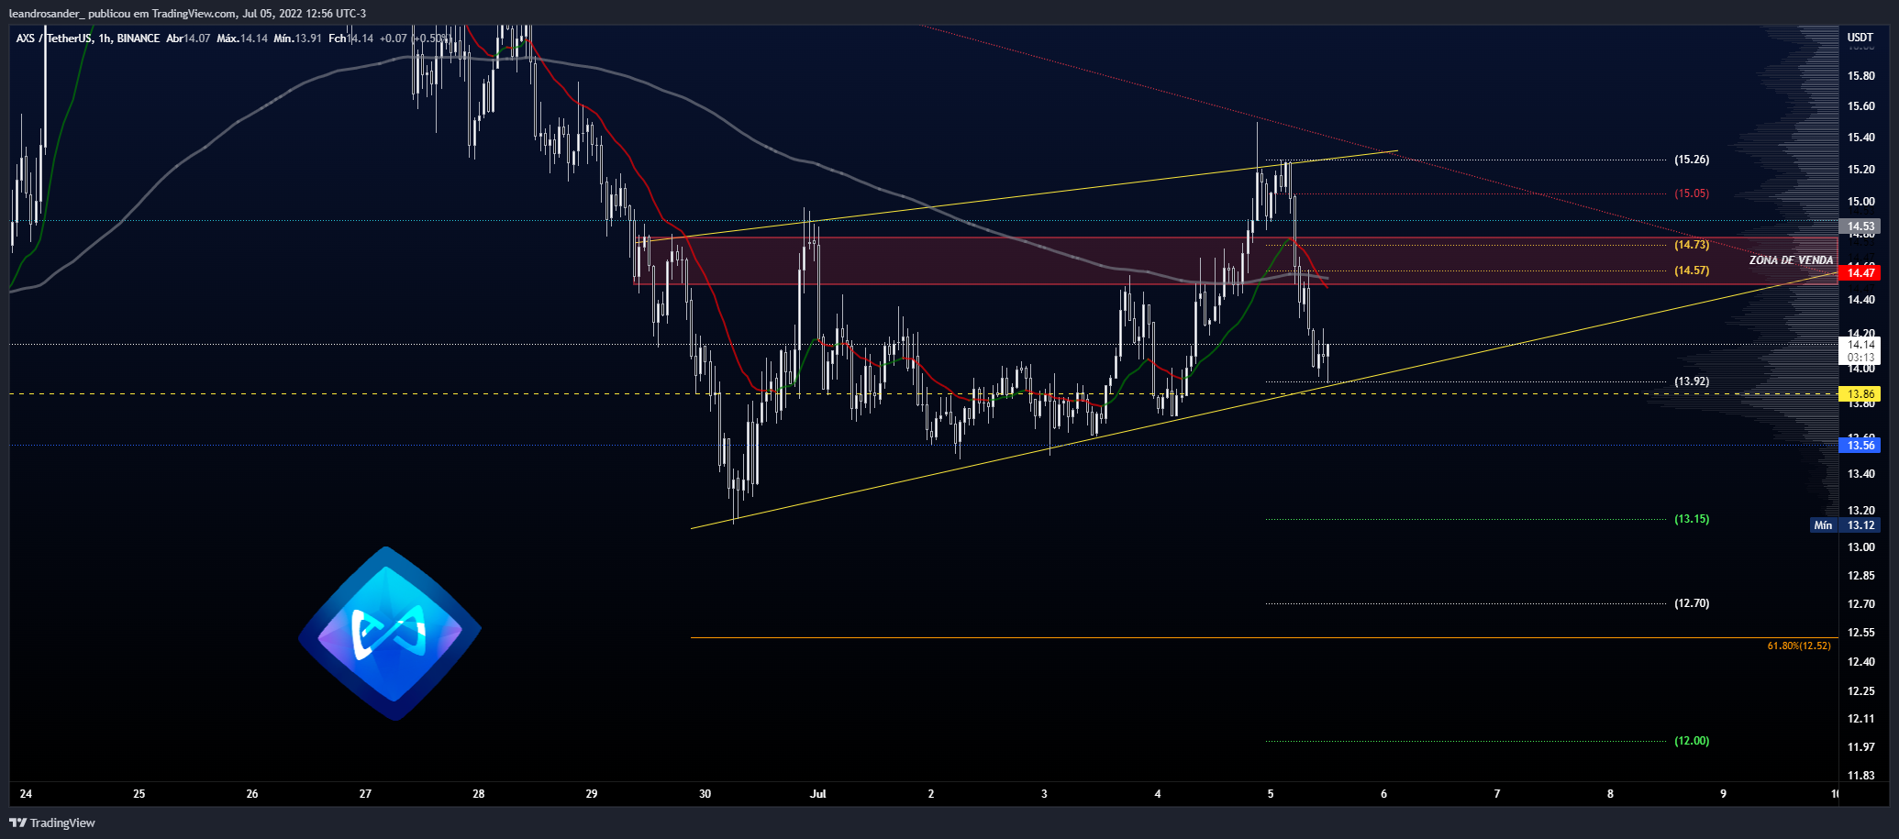Screen dimensions: 1899x839
Task: Click the 12.85 price axis value
Action: point(1861,576)
